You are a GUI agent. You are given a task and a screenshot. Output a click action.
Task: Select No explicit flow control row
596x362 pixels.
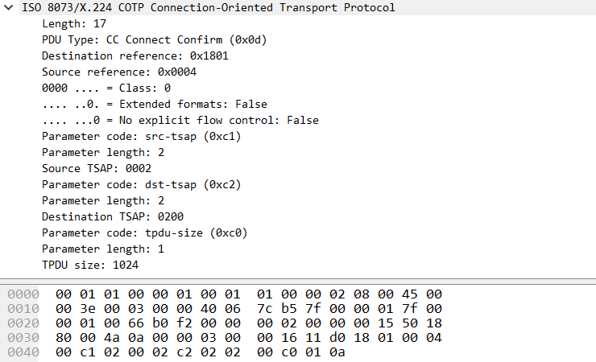point(180,121)
